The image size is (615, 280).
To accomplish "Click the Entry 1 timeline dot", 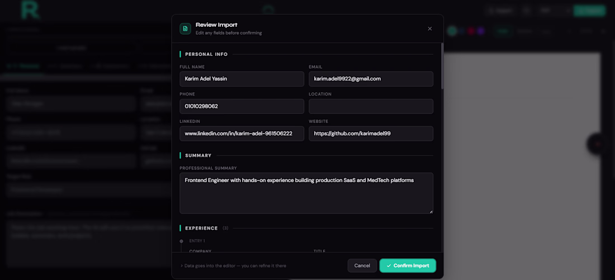I will (181, 241).
